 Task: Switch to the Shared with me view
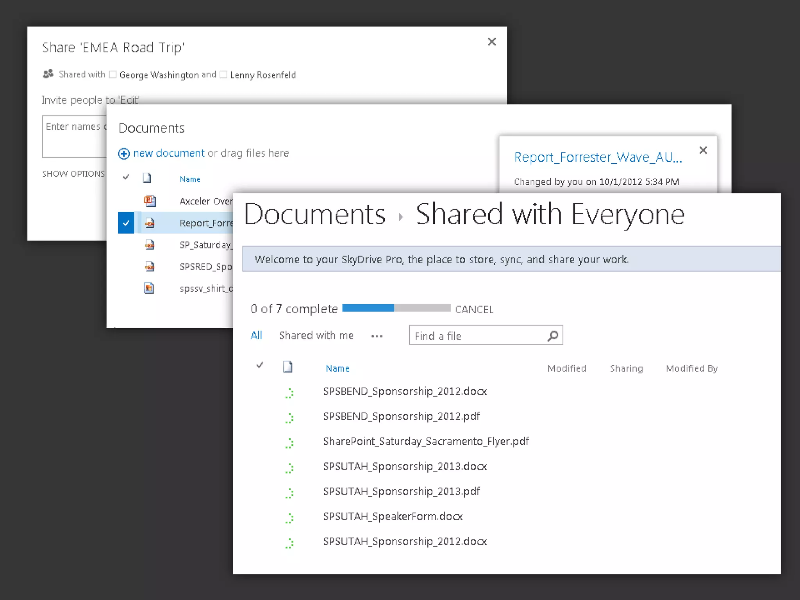[316, 336]
